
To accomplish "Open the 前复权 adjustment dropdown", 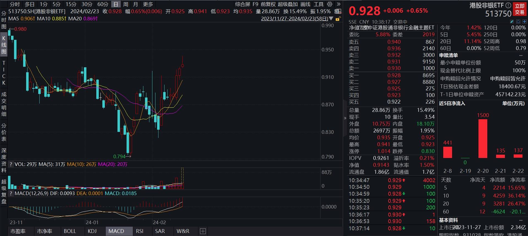I will point(268,4).
